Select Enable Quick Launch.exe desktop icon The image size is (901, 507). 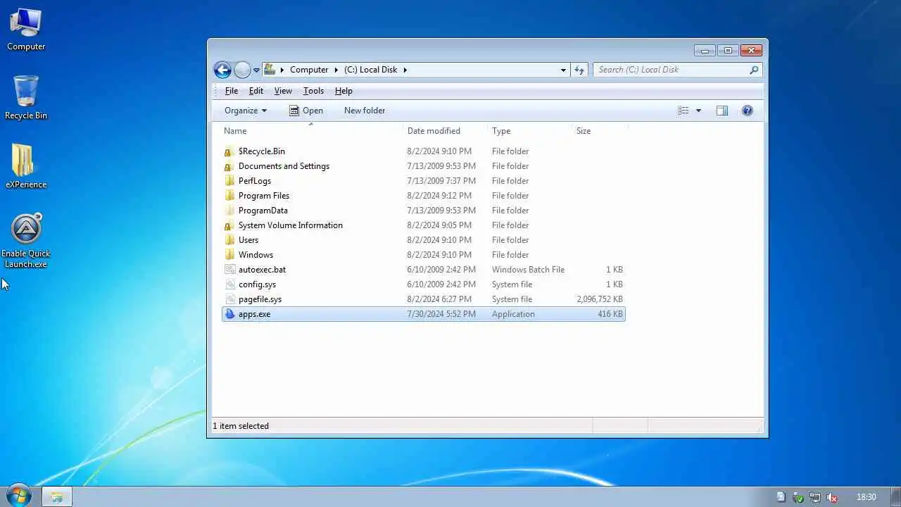[x=27, y=241]
